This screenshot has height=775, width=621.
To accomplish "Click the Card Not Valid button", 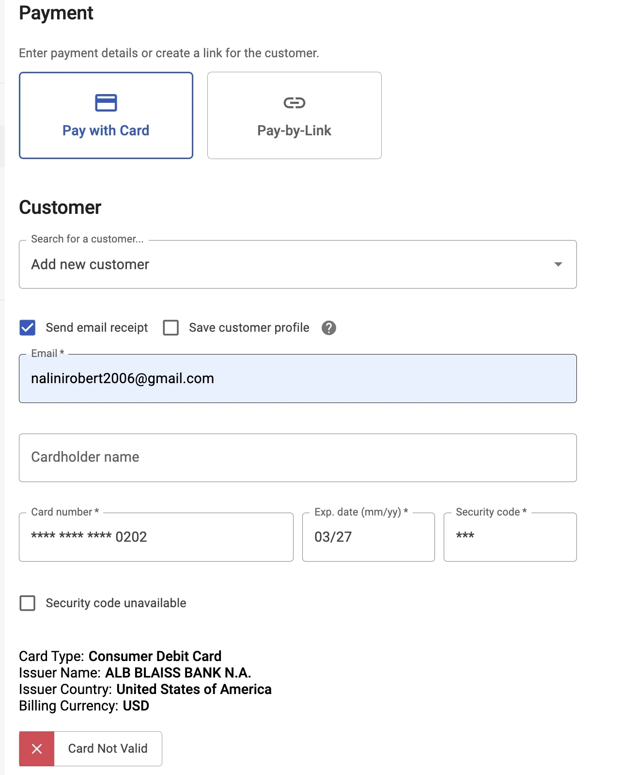I will click(x=108, y=749).
